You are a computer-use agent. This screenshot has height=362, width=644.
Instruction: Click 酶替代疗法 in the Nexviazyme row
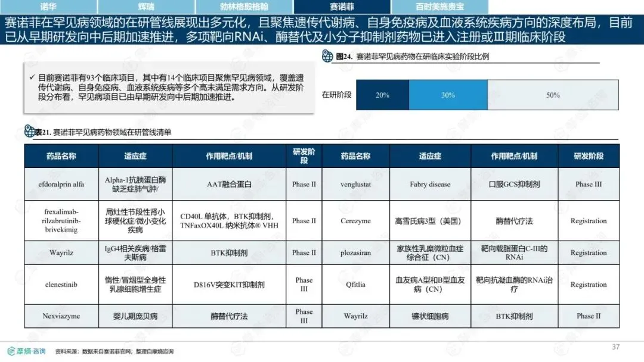229,316
